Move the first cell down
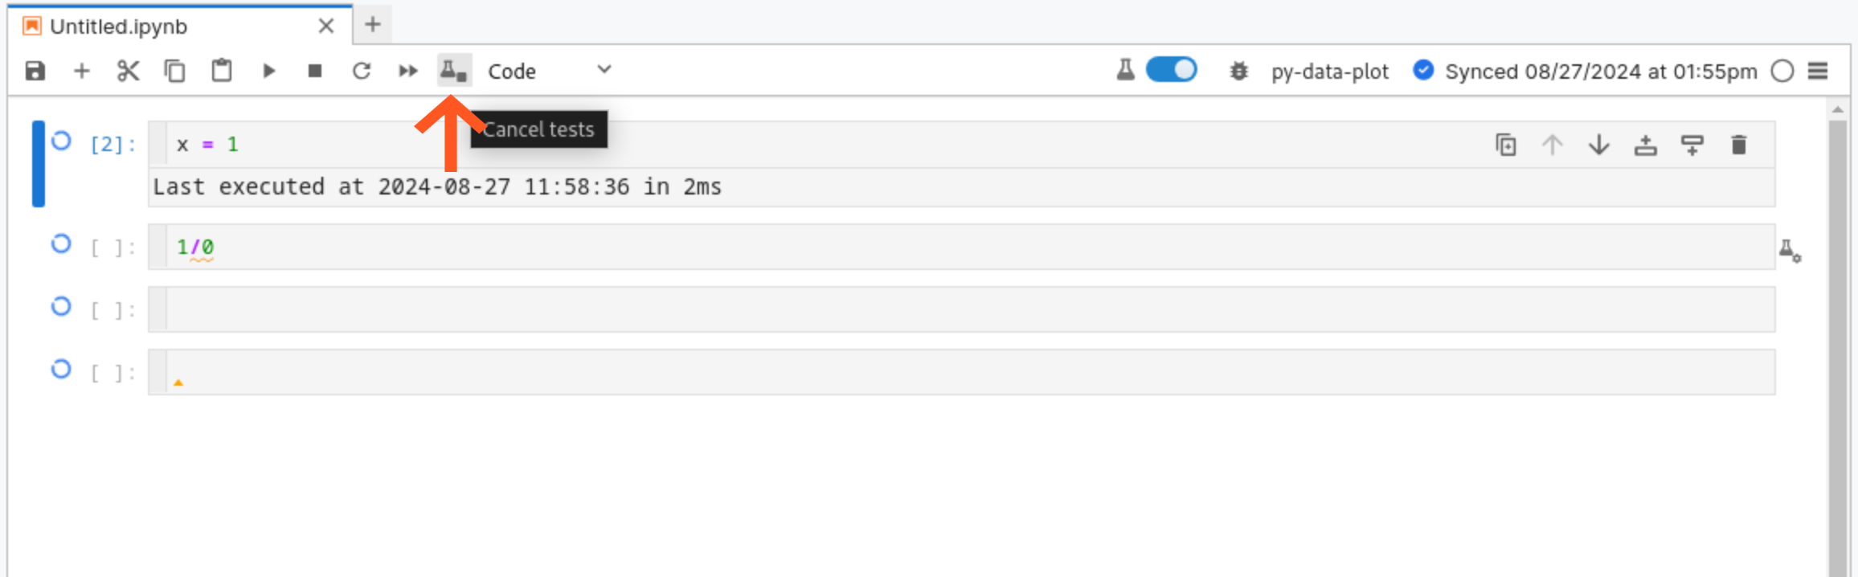This screenshot has height=577, width=1858. point(1598,145)
